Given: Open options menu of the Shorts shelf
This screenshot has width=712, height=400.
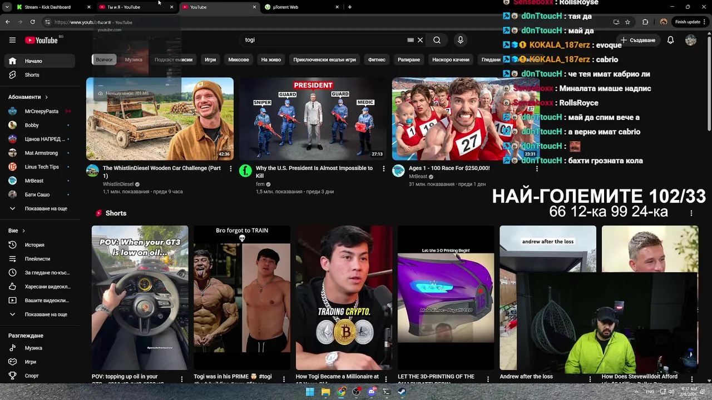Looking at the screenshot, I should pyautogui.click(x=691, y=213).
